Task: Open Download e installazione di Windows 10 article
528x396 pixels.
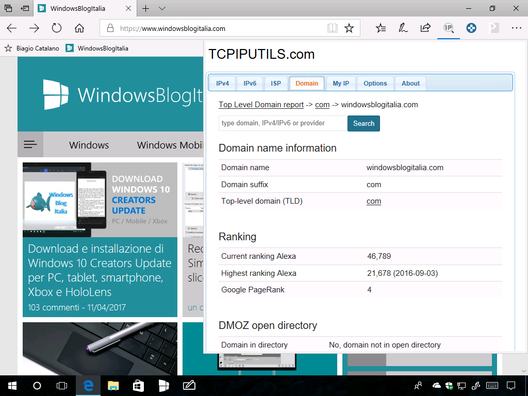Action: [100, 270]
